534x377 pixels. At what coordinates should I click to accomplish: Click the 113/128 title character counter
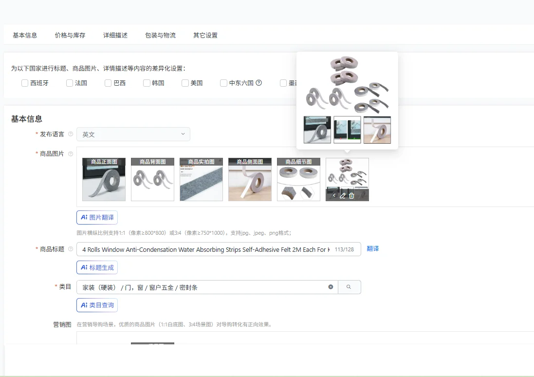344,249
